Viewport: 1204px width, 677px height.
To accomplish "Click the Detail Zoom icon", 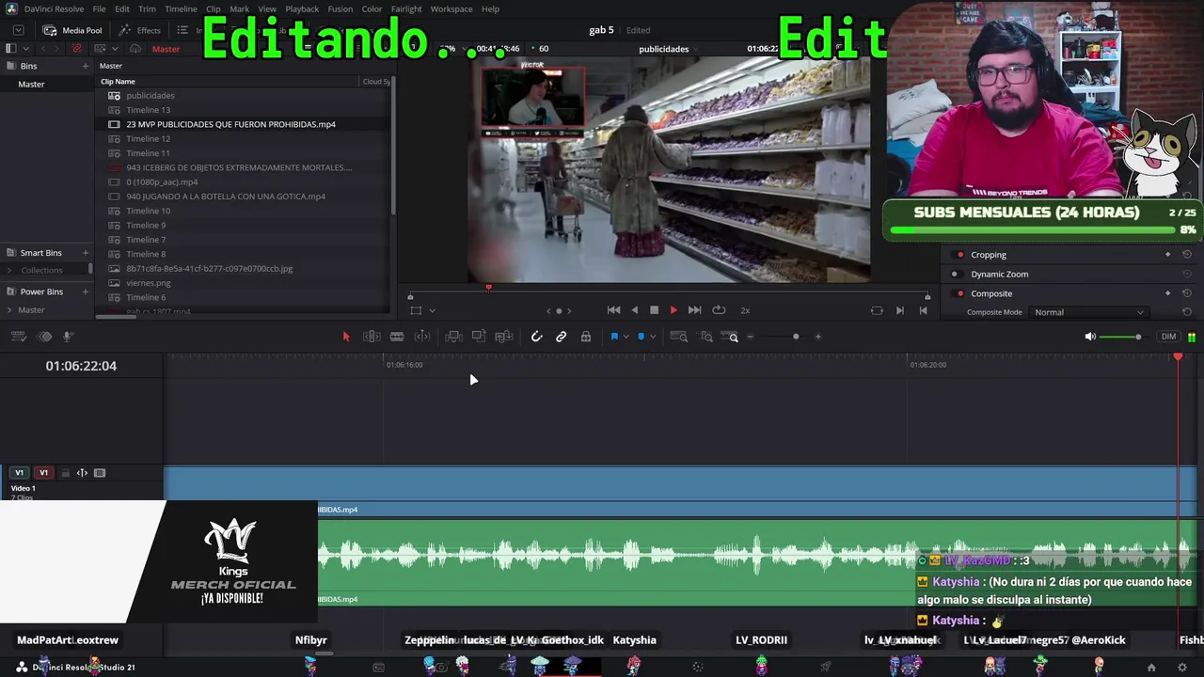I will [706, 337].
